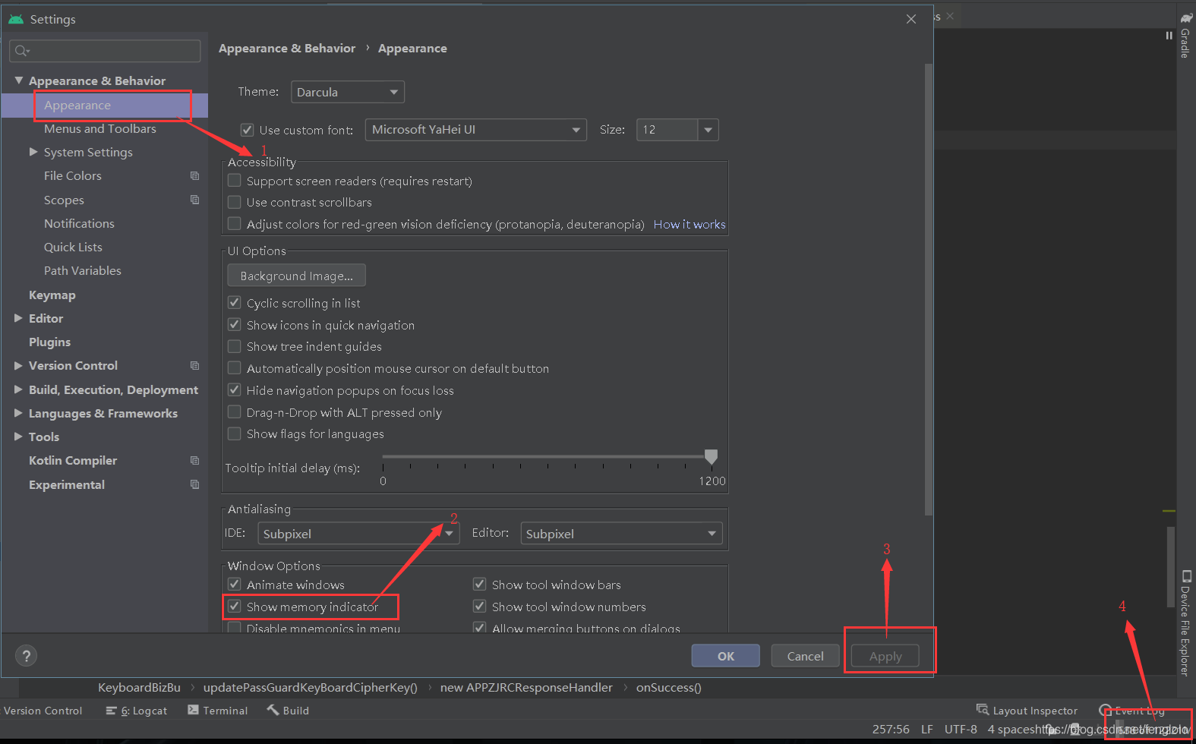Open the Version Control bottom tool tab

coord(43,711)
